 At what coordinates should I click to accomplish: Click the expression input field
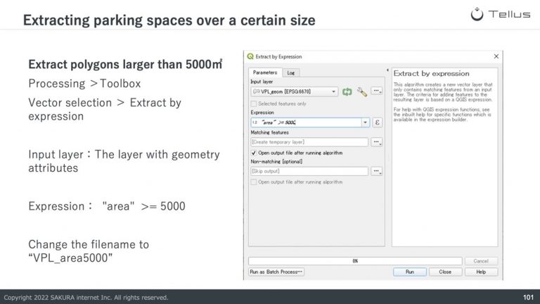306,122
